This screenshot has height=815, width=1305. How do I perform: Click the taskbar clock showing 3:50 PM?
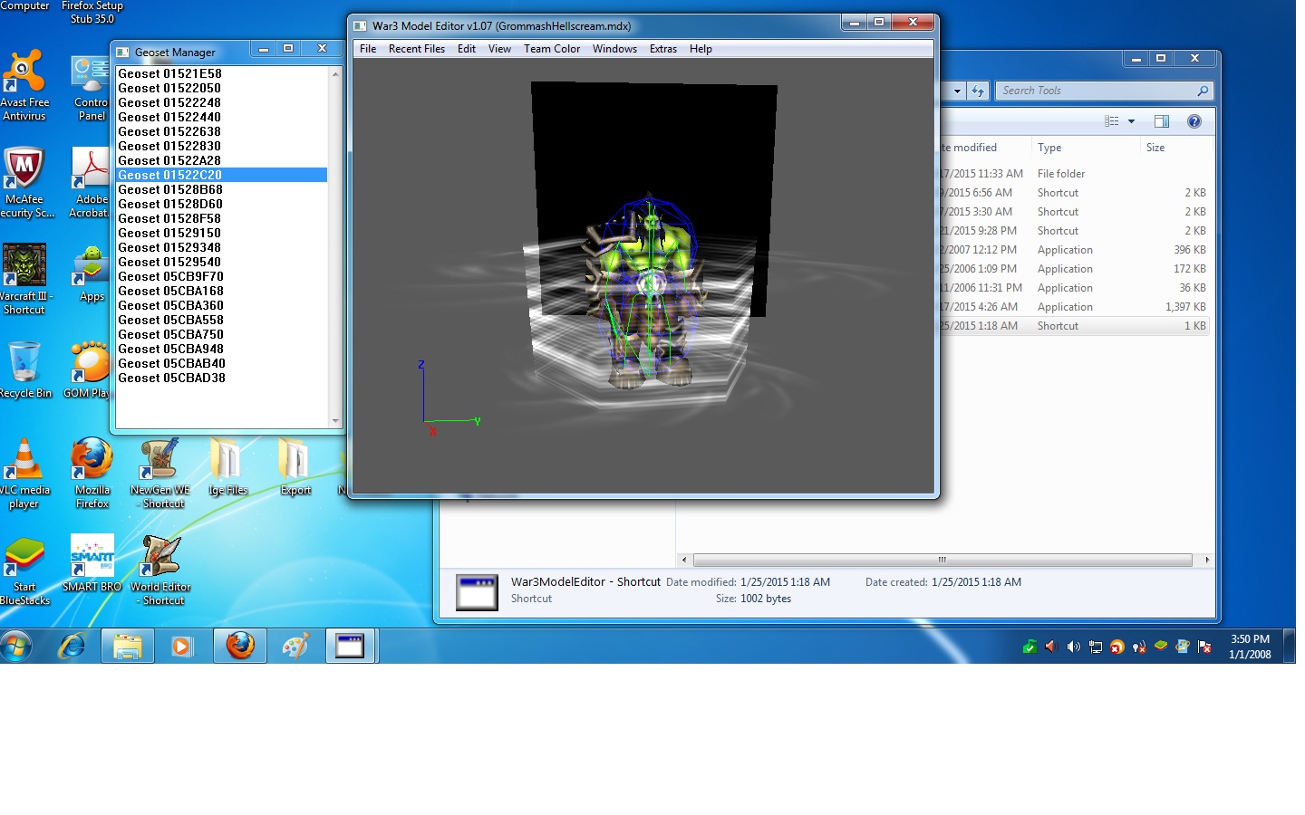(x=1250, y=647)
